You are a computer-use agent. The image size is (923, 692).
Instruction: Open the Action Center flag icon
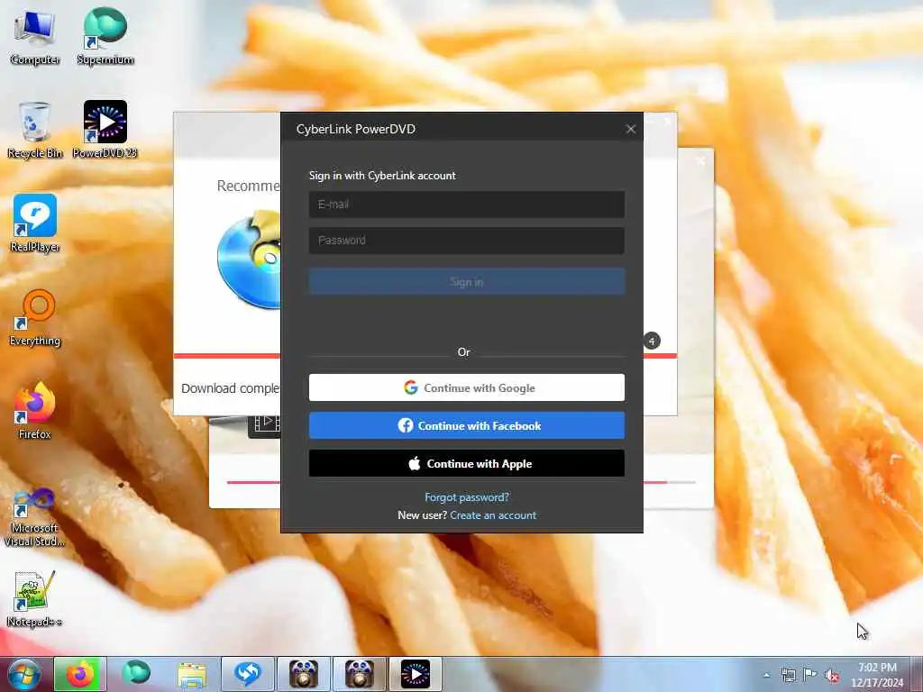click(810, 675)
